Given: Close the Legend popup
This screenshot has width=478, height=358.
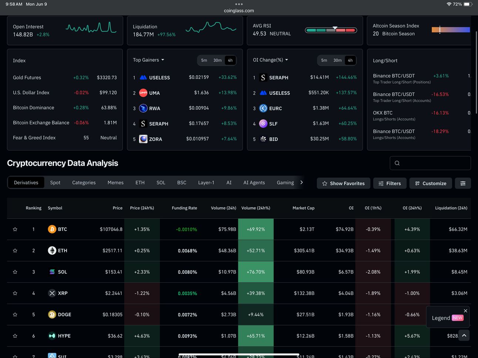Looking at the screenshot, I should click(x=465, y=311).
